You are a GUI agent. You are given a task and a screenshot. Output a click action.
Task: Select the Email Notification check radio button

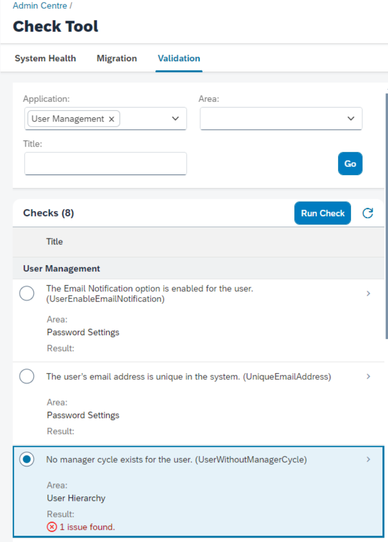tap(27, 293)
